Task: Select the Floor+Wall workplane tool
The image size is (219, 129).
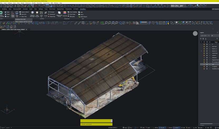Action: pyautogui.click(x=13, y=14)
